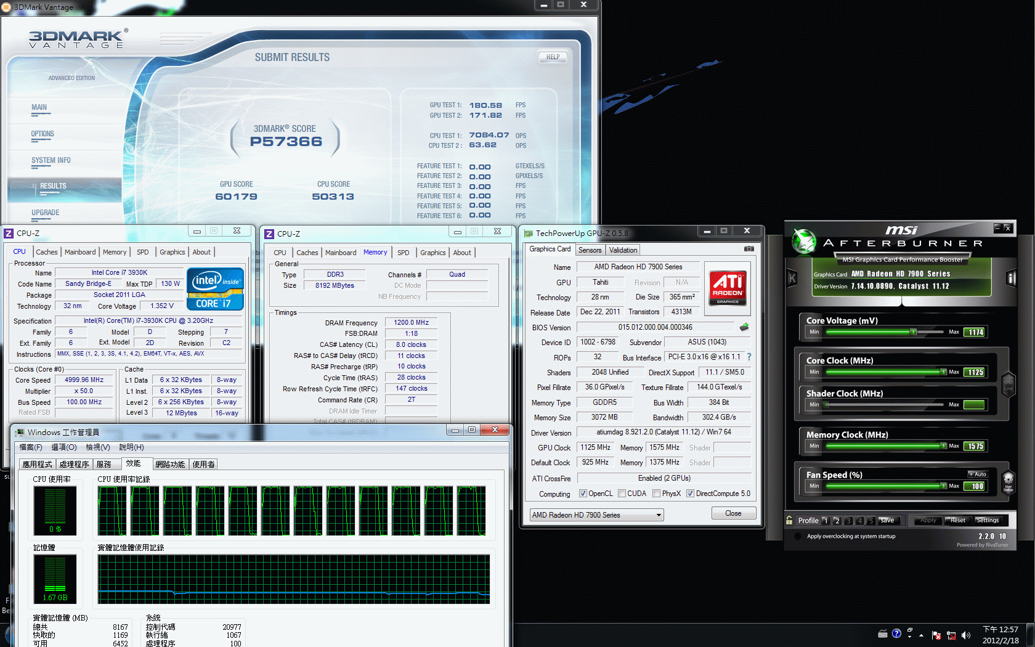Click the 3DMark Vantage title bar icon
1035x647 pixels.
pos(6,7)
